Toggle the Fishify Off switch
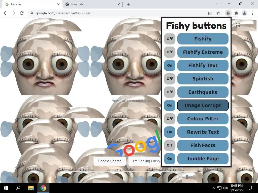 (x=170, y=39)
